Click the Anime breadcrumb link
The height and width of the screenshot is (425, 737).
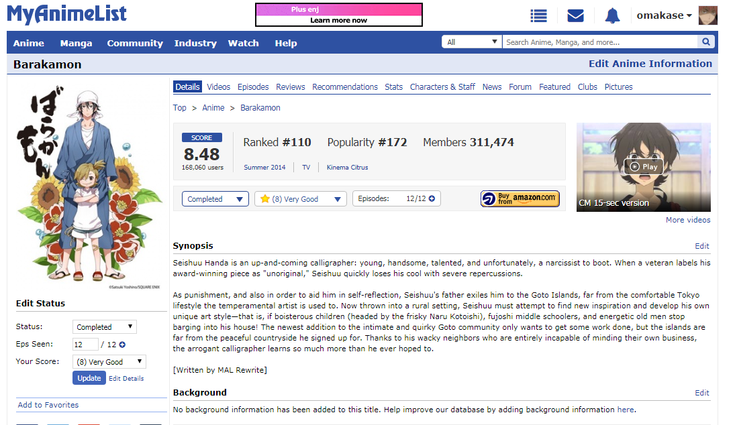click(213, 108)
